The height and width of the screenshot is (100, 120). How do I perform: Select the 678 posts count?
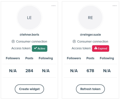tap(90, 71)
